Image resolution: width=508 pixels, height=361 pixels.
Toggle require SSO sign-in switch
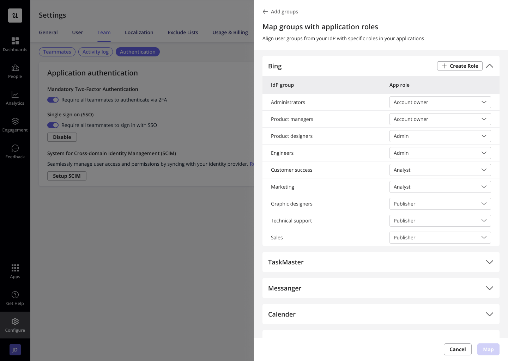[x=53, y=125]
